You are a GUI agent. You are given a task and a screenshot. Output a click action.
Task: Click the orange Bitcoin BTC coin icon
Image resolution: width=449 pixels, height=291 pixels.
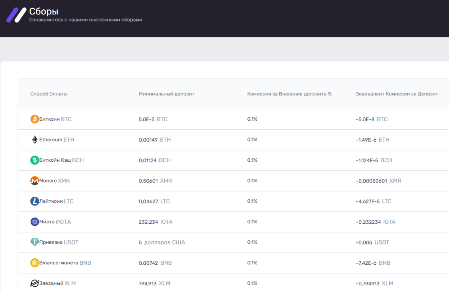click(x=35, y=119)
